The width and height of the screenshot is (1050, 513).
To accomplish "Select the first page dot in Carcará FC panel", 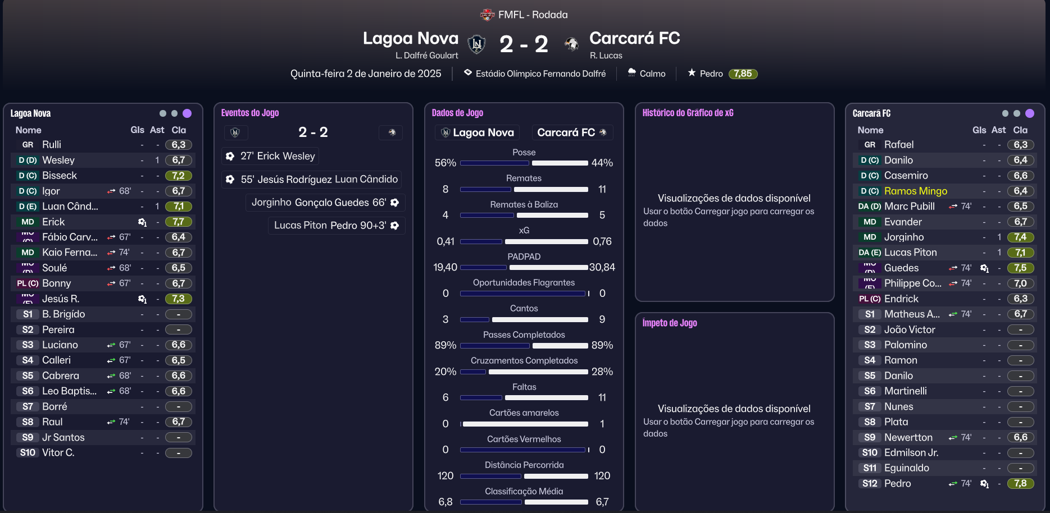I will [1005, 113].
